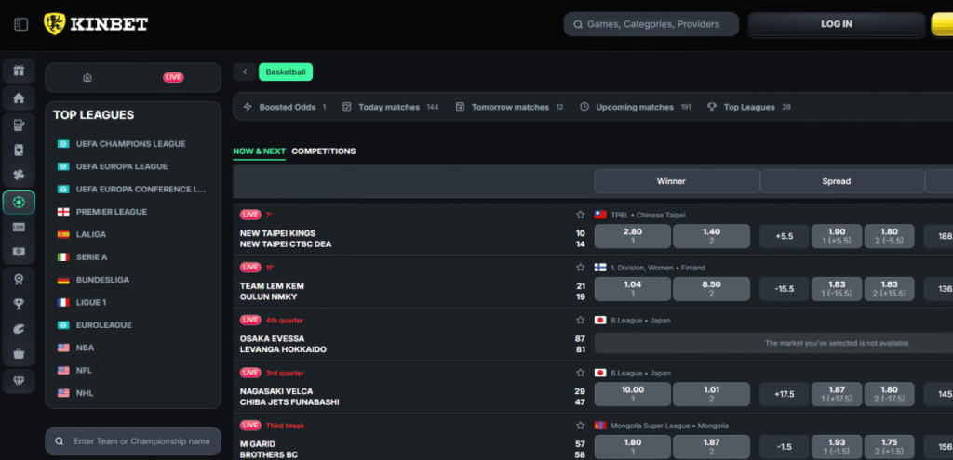The width and height of the screenshot is (953, 460).
Task: Open the diamond VIP icon
Action: click(x=19, y=381)
